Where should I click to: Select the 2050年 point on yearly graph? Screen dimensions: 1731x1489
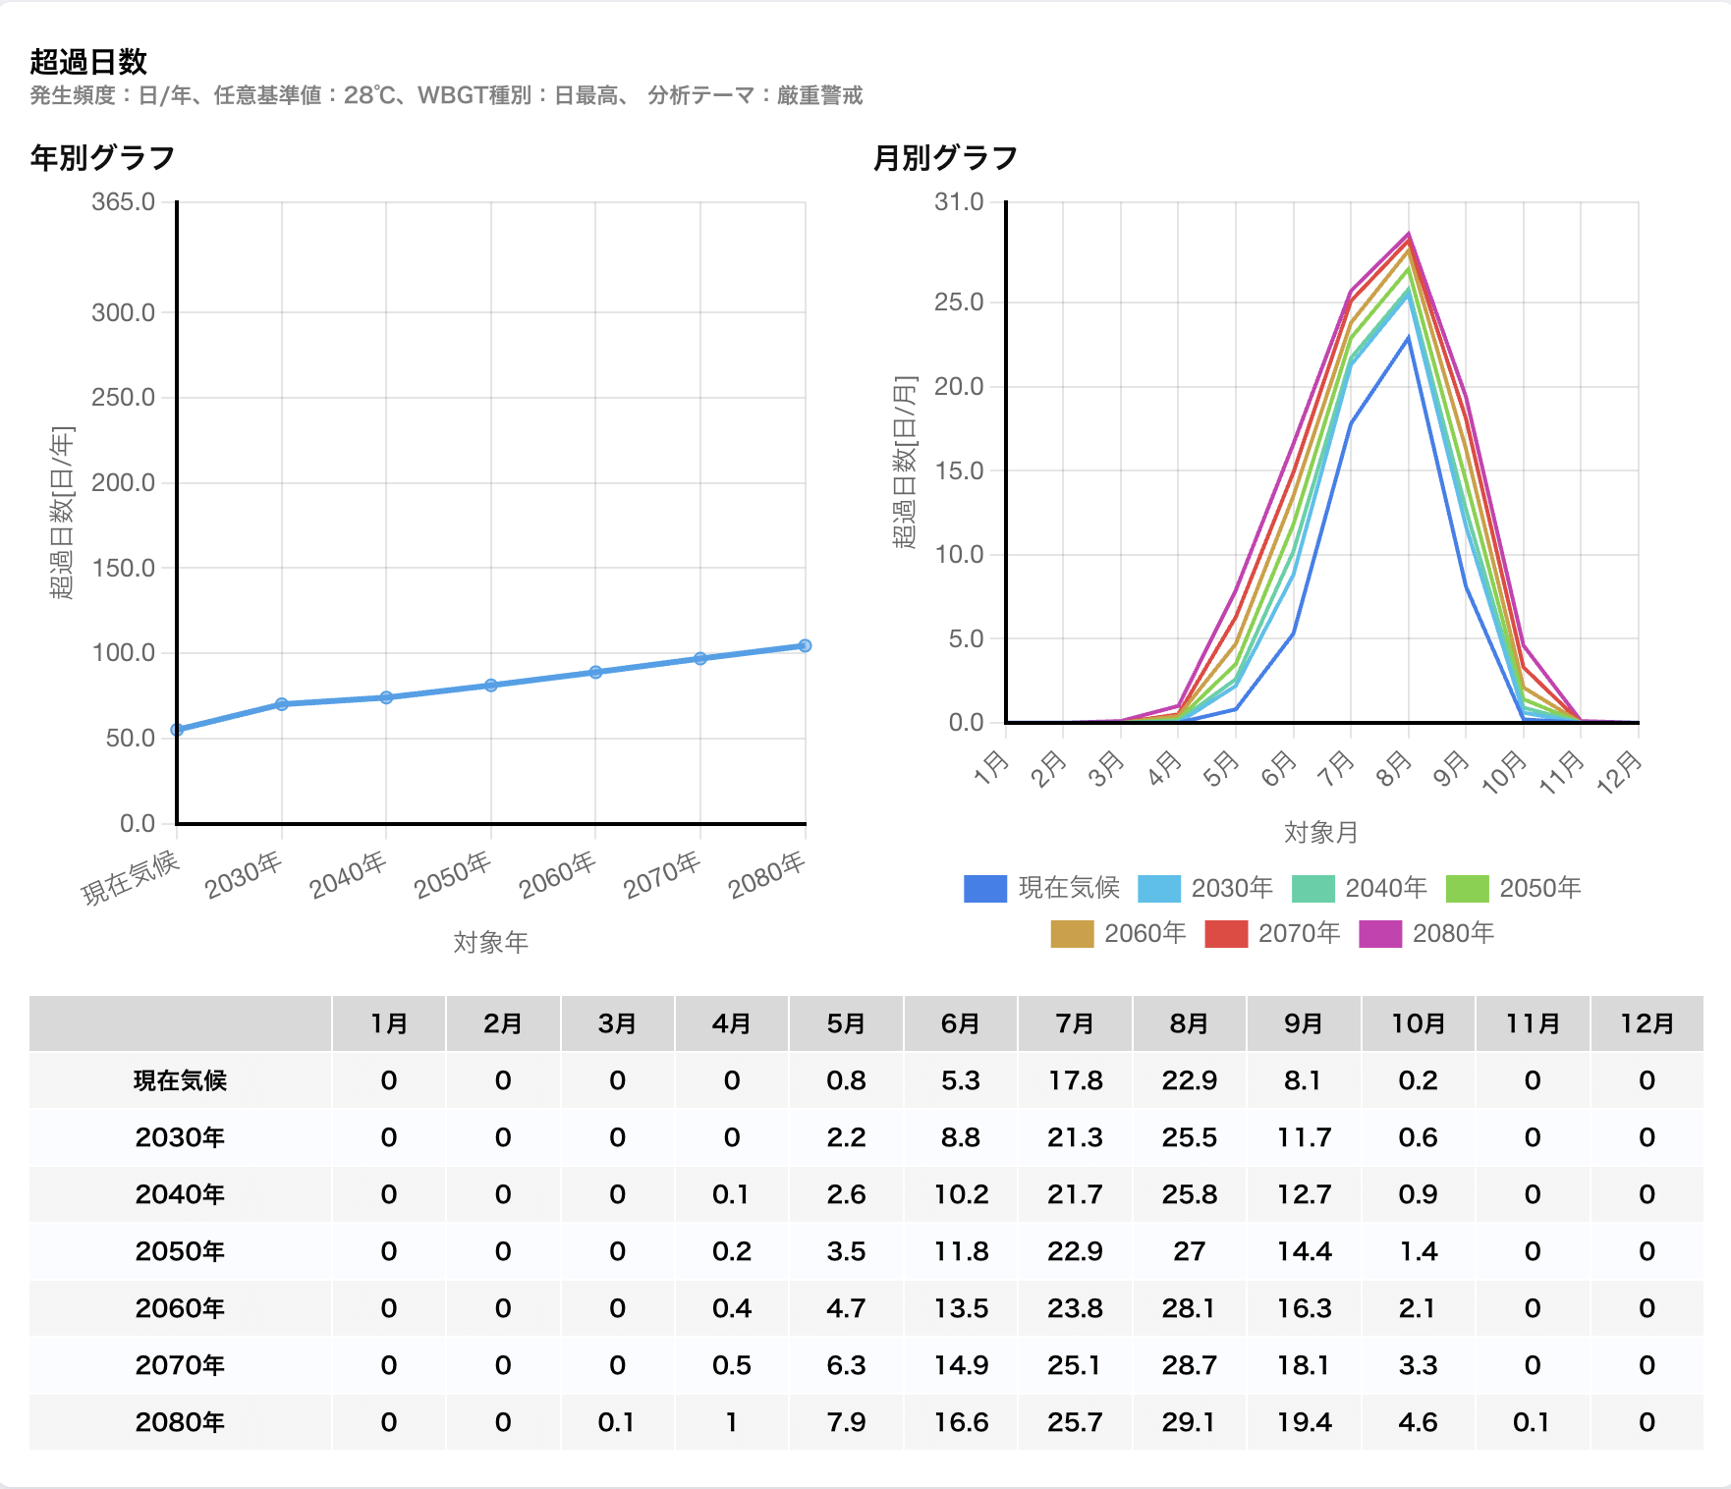[x=491, y=686]
